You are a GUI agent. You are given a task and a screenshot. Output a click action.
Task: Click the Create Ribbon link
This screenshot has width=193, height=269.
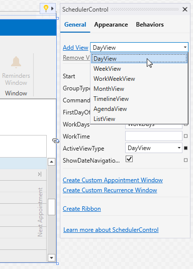click(x=82, y=209)
